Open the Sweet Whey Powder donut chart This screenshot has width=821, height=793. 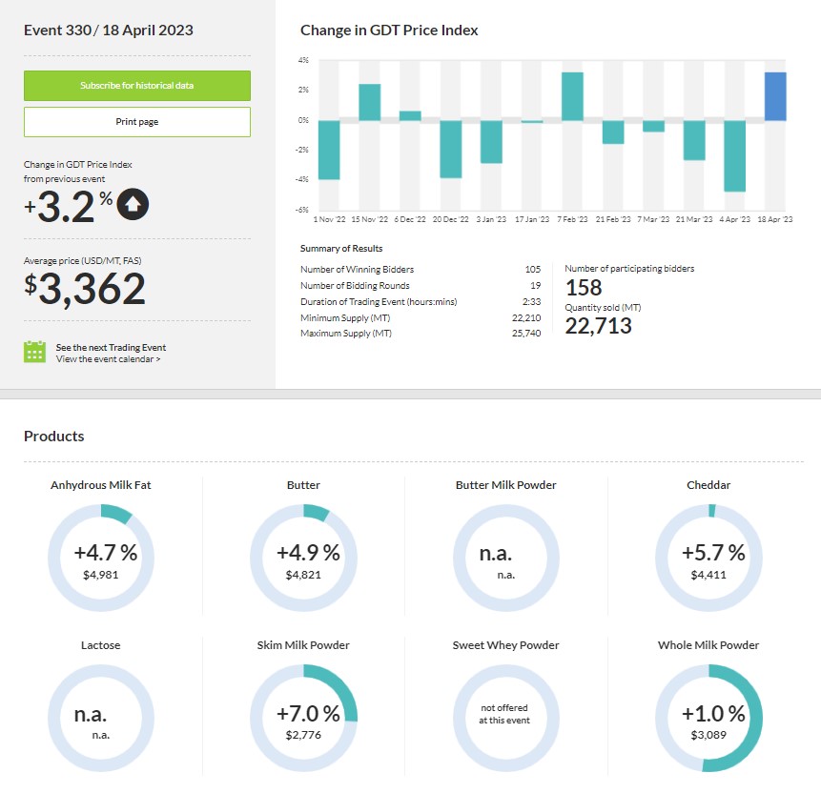(505, 718)
